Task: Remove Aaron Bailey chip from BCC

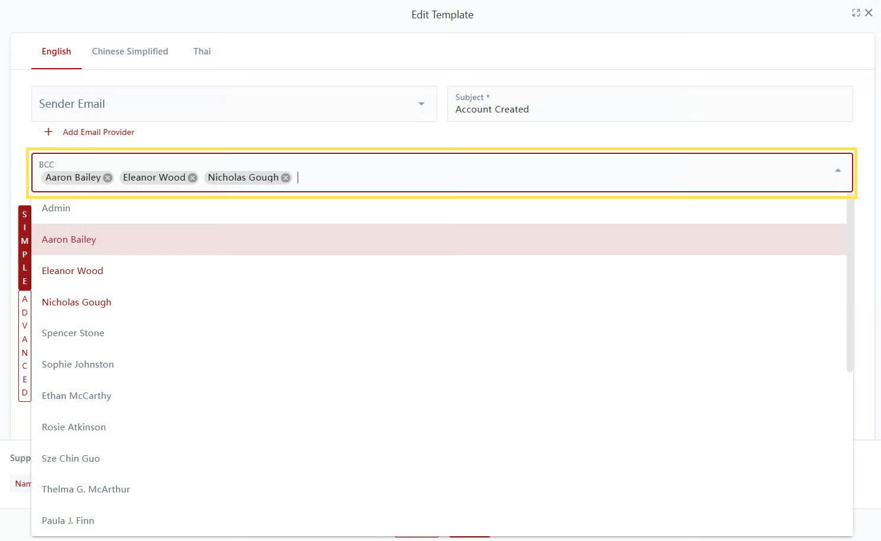Action: click(x=108, y=178)
